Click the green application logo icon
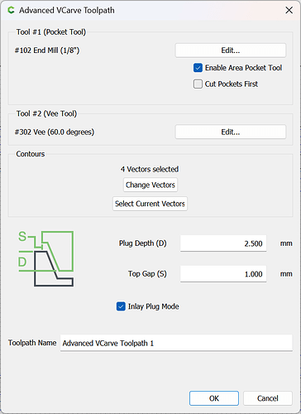The height and width of the screenshot is (414, 301). [x=11, y=10]
